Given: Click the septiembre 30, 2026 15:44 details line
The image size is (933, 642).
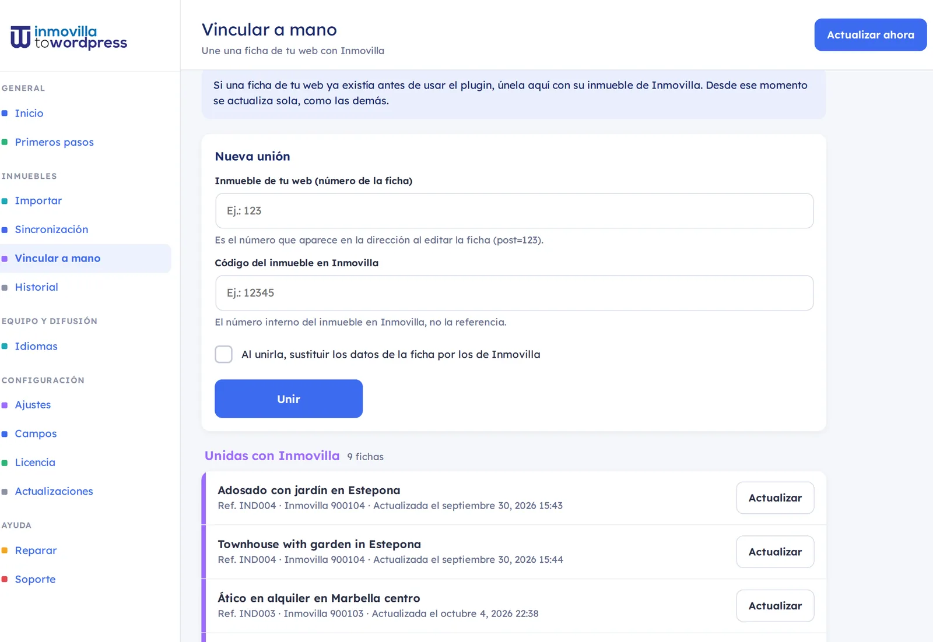Looking at the screenshot, I should pos(391,559).
